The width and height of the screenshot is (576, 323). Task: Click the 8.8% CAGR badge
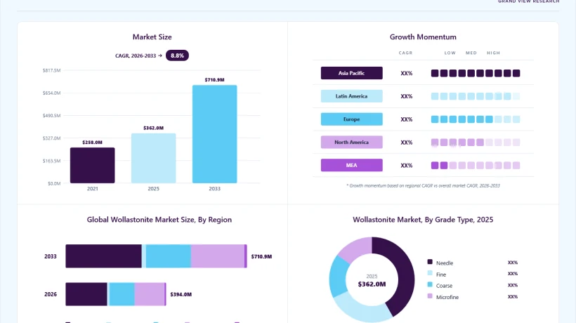pyautogui.click(x=177, y=55)
